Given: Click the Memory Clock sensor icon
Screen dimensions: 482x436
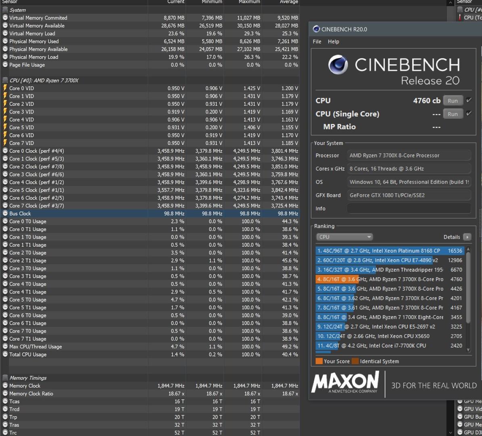Looking at the screenshot, I should coord(5,386).
